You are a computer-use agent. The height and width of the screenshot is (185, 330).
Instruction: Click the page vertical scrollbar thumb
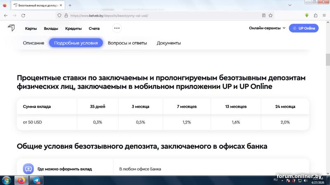(x=328, y=60)
